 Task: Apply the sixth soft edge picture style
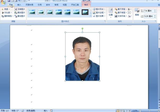pos(76,12)
